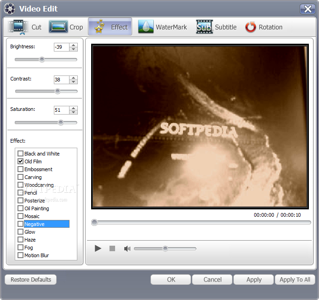Click the video preview image
The image size is (319, 300).
pos(200,127)
